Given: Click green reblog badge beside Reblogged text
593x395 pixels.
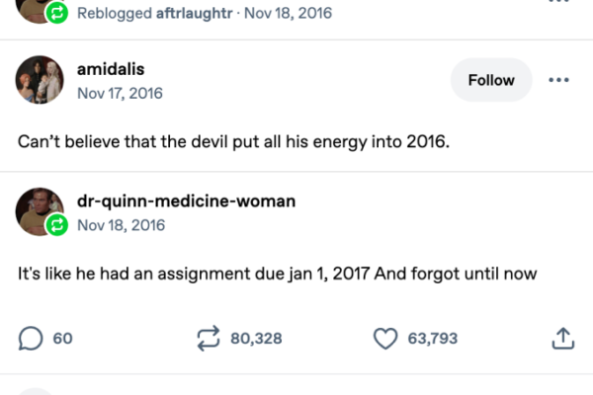Looking at the screenshot, I should (x=56, y=13).
